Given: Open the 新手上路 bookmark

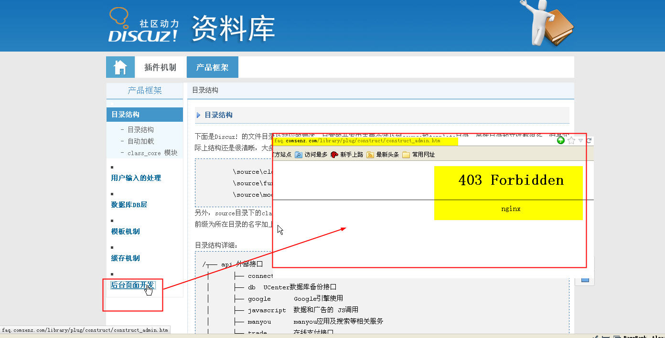Looking at the screenshot, I should tap(347, 155).
